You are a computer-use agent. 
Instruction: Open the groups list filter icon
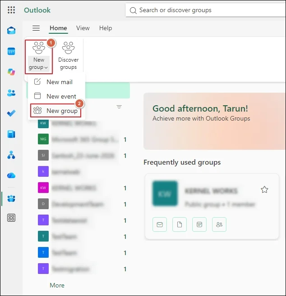pyautogui.click(x=119, y=107)
